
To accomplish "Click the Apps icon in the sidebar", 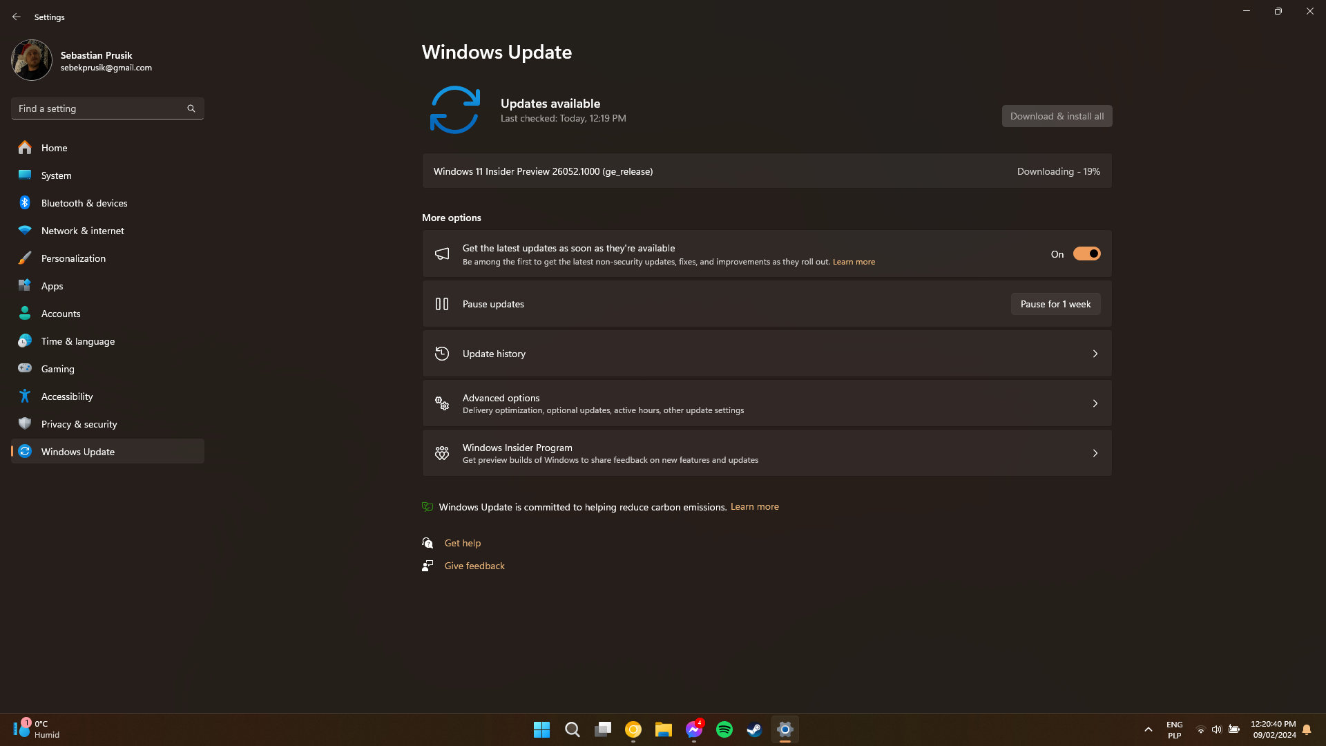I will pos(24,285).
